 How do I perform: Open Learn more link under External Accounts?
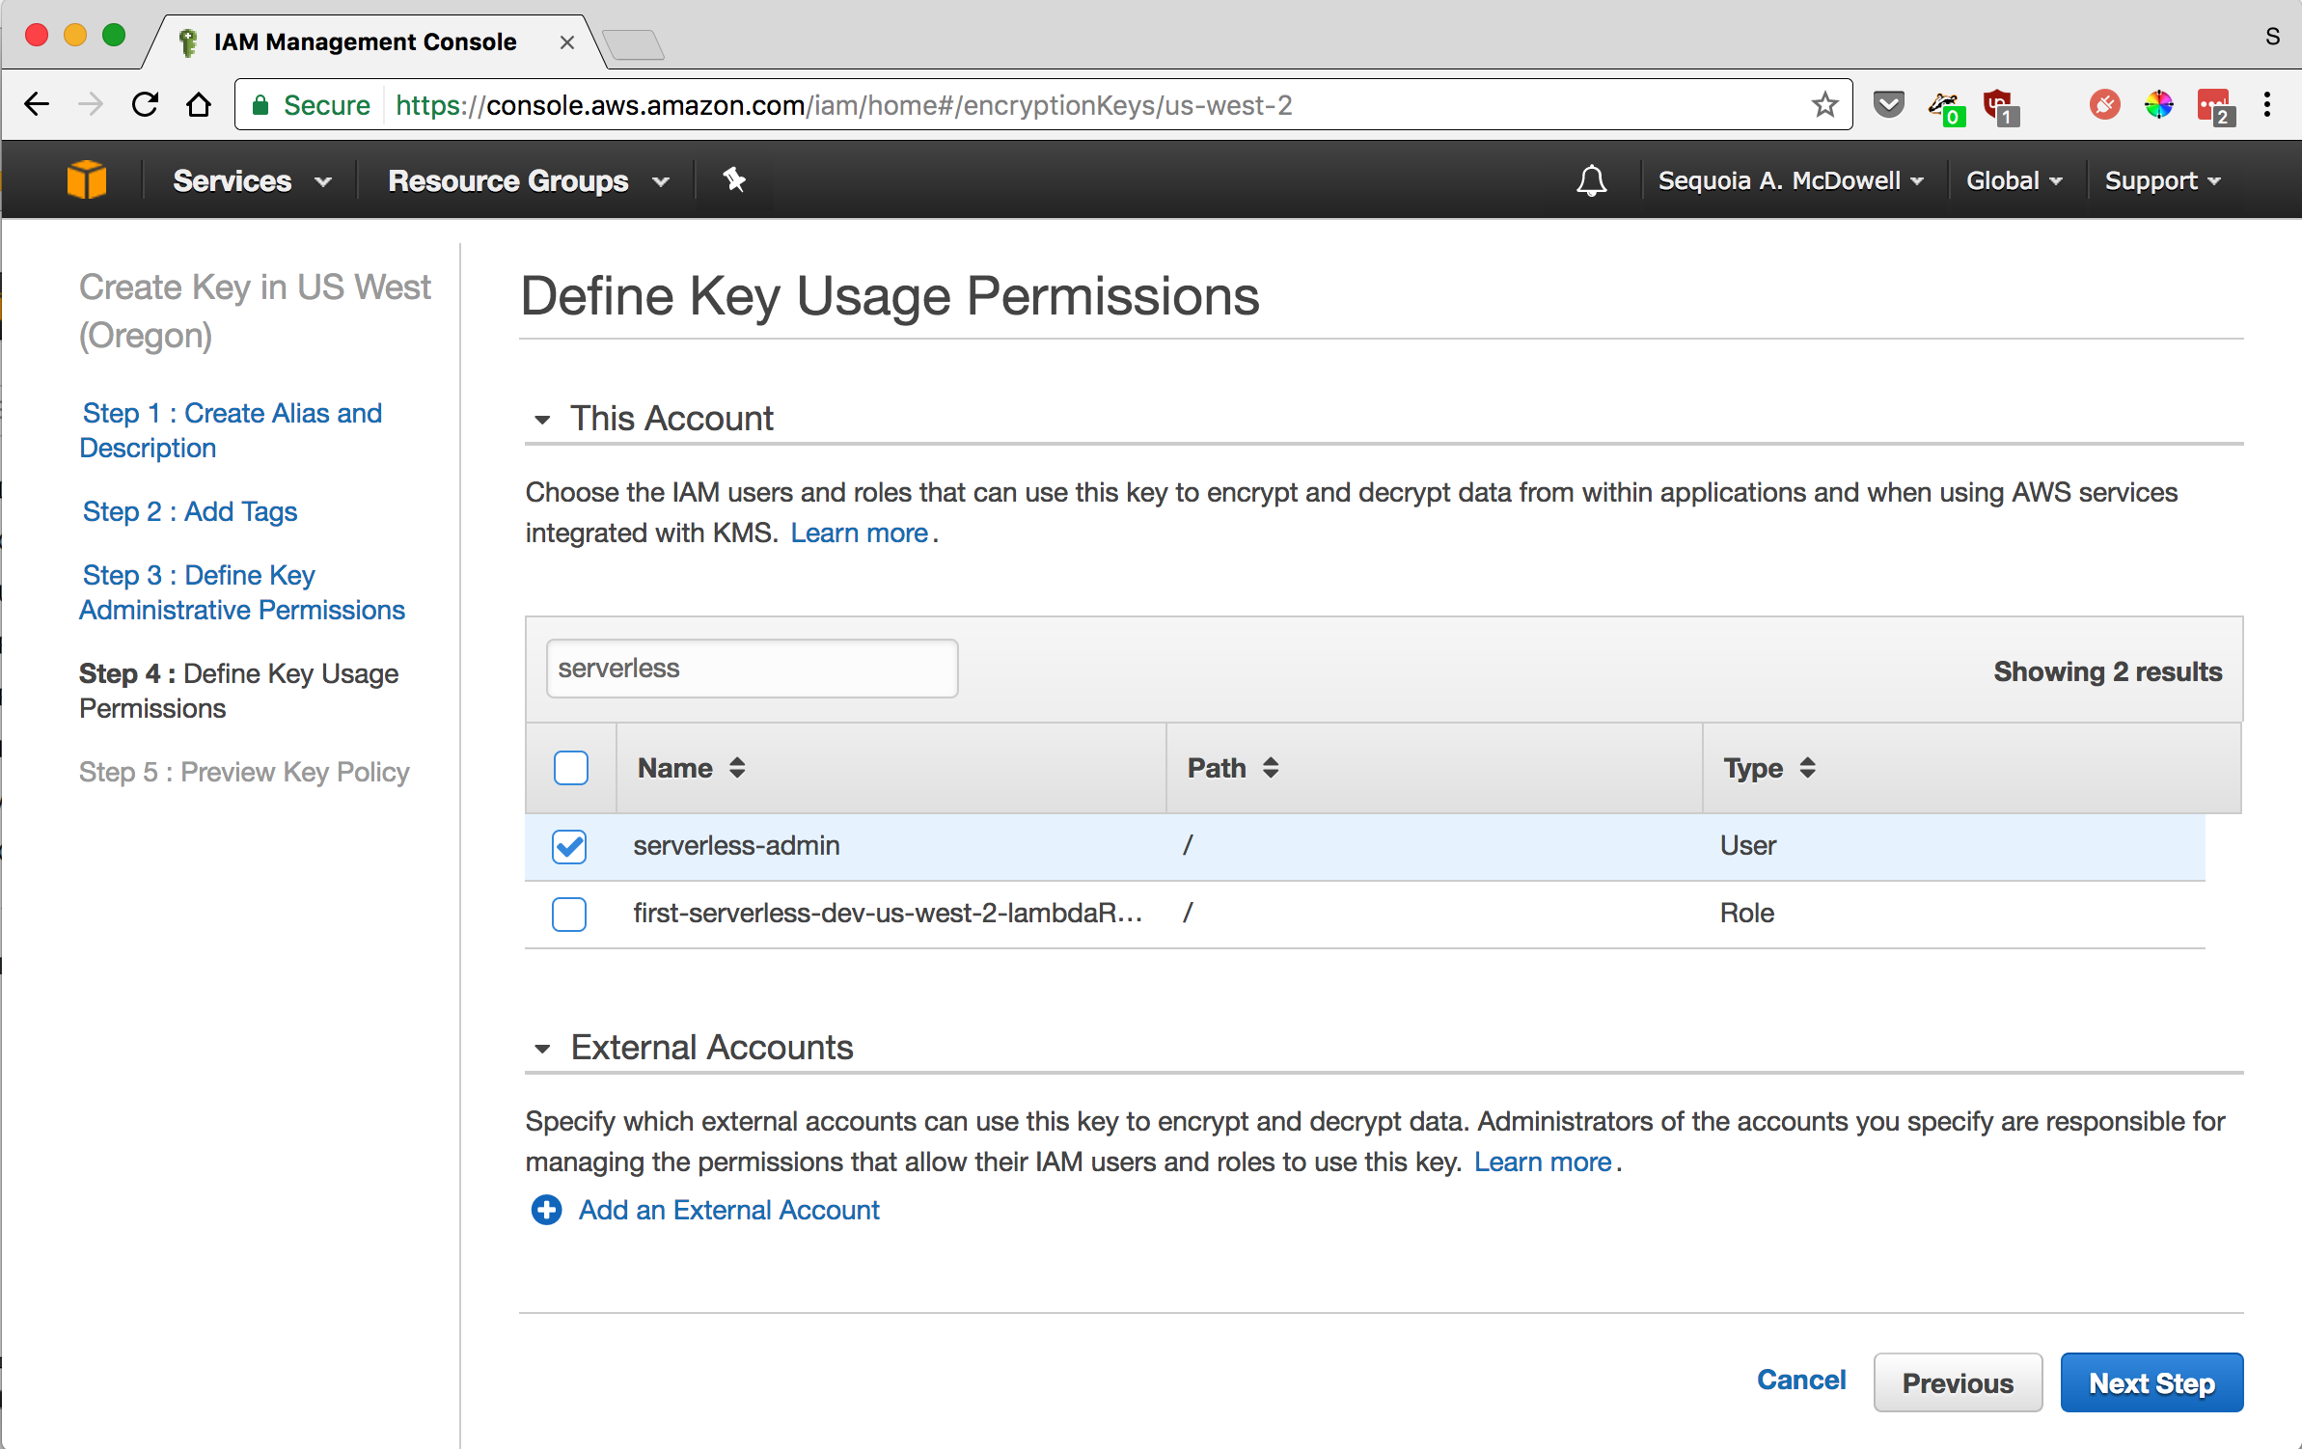pyautogui.click(x=1543, y=1162)
